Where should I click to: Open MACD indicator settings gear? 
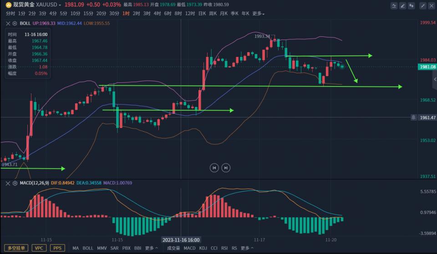[x=15, y=183]
